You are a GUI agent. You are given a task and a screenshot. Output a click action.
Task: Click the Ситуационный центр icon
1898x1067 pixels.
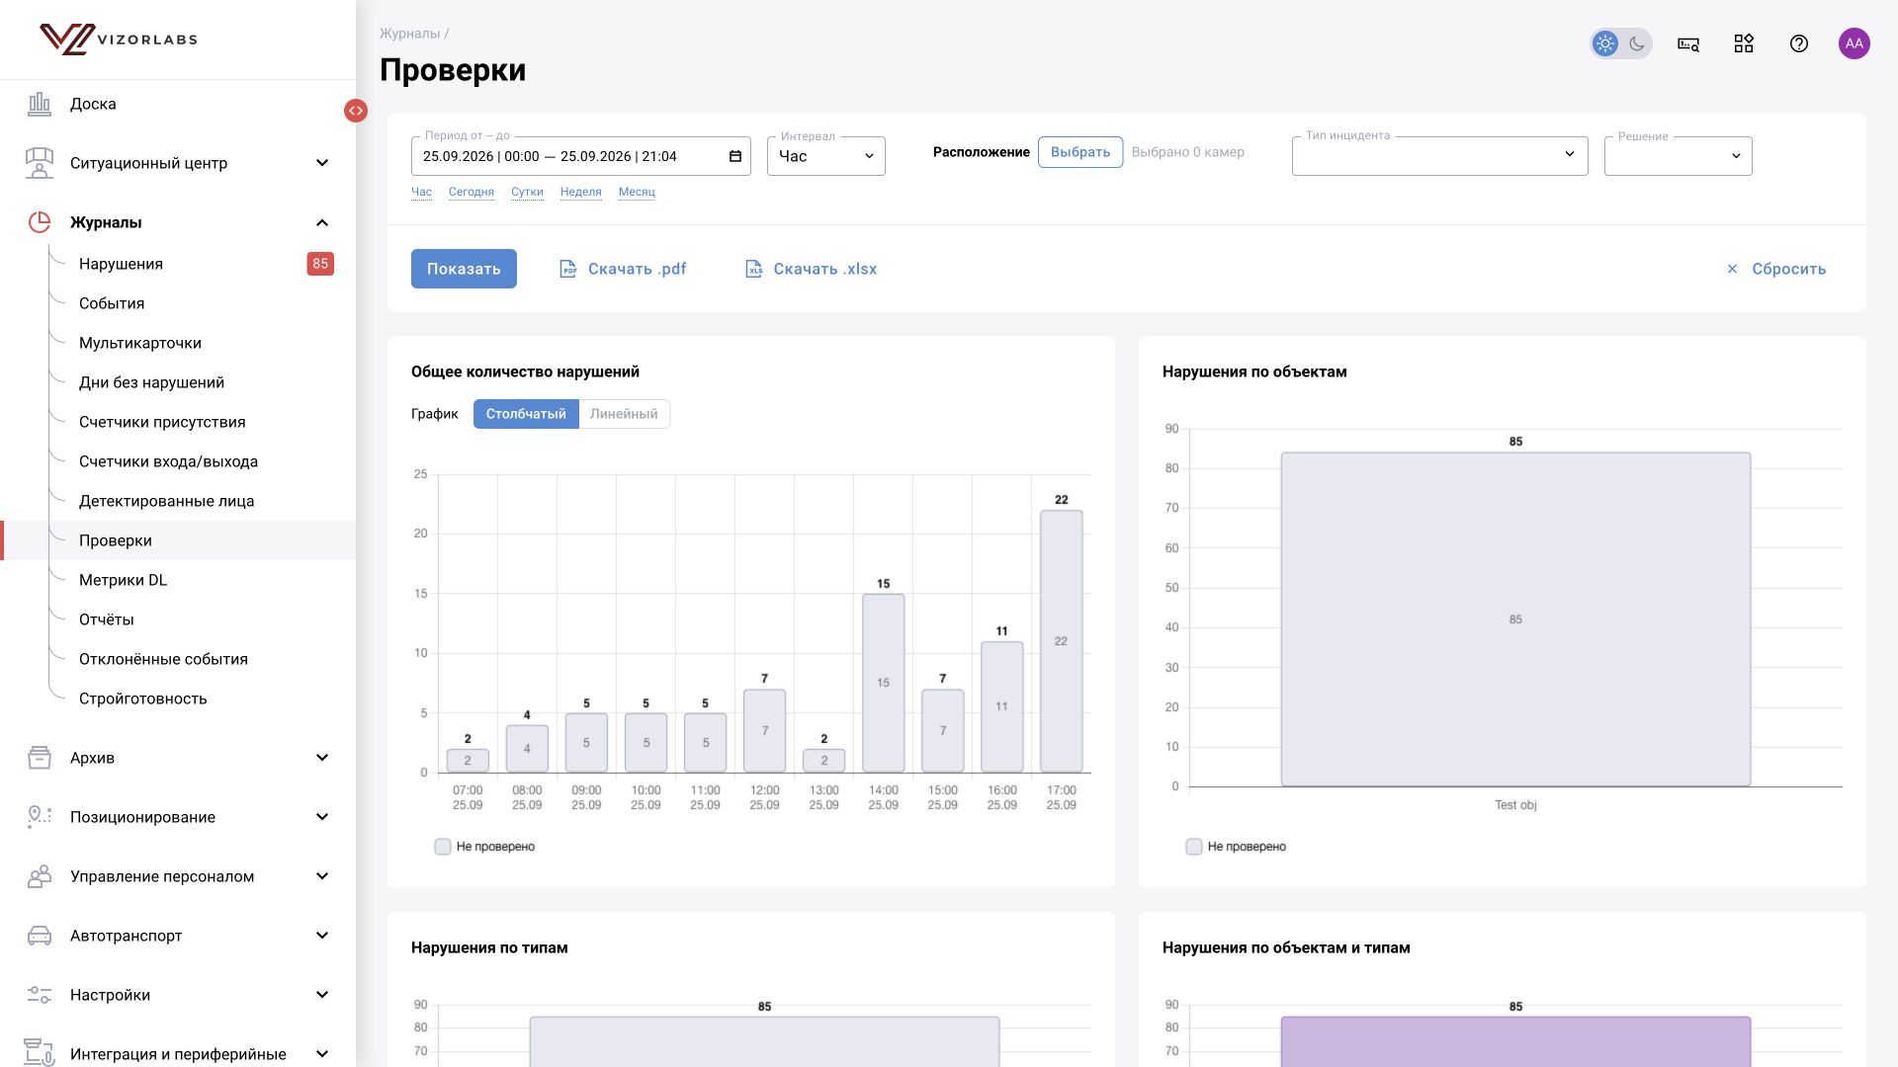coord(40,163)
